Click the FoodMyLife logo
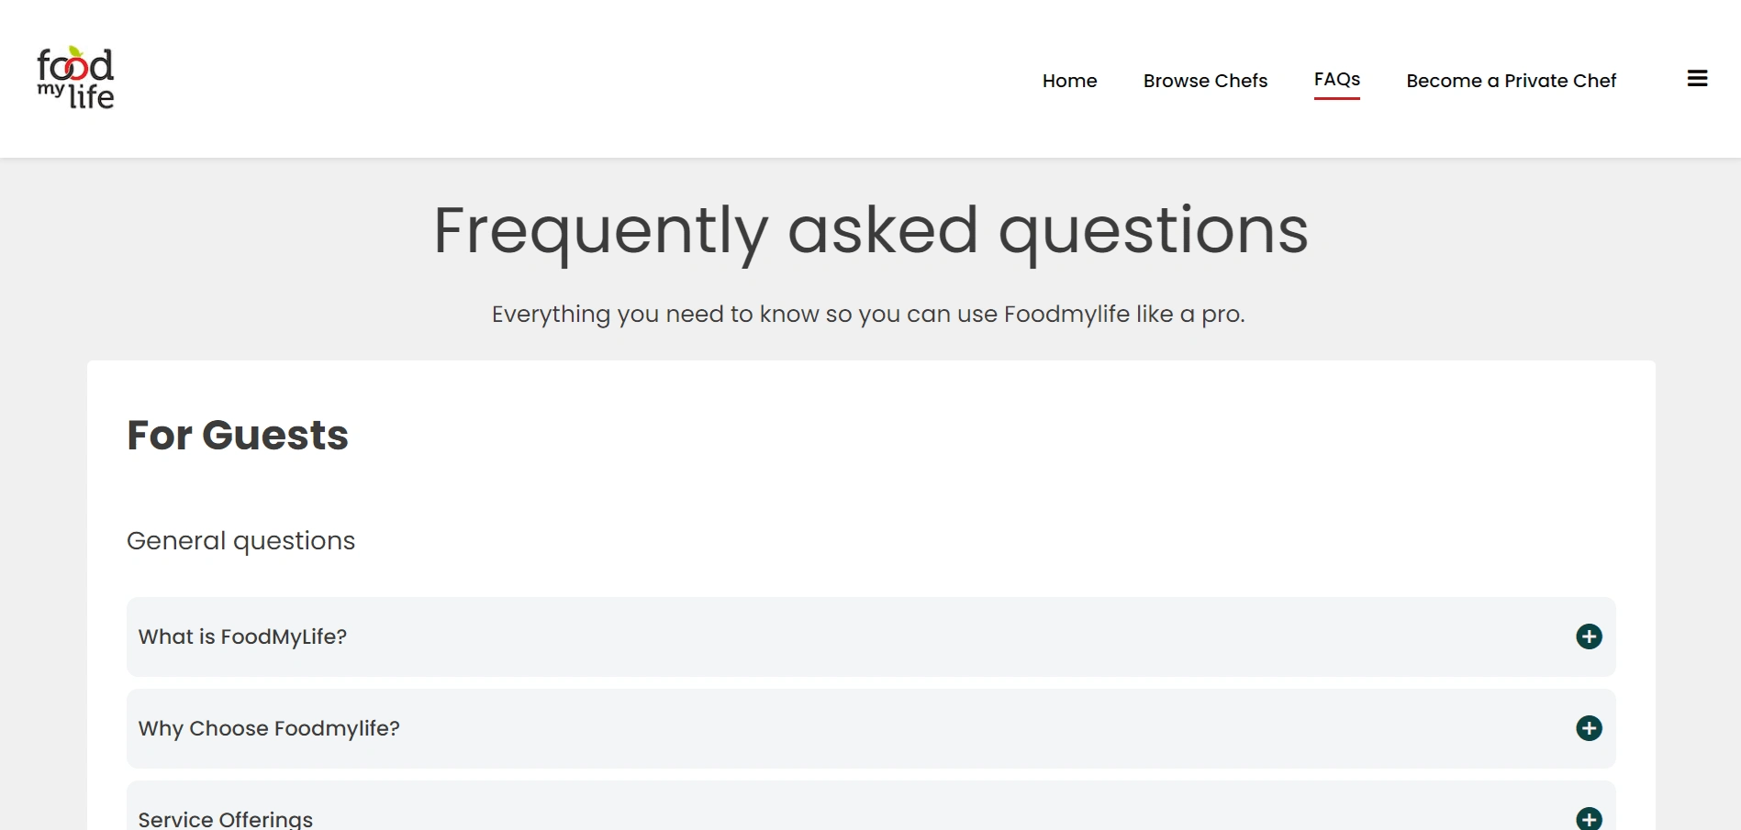 click(x=75, y=78)
